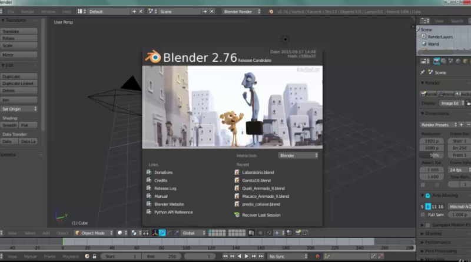Toggle the Anti-Aliasing checkbox

428,195
